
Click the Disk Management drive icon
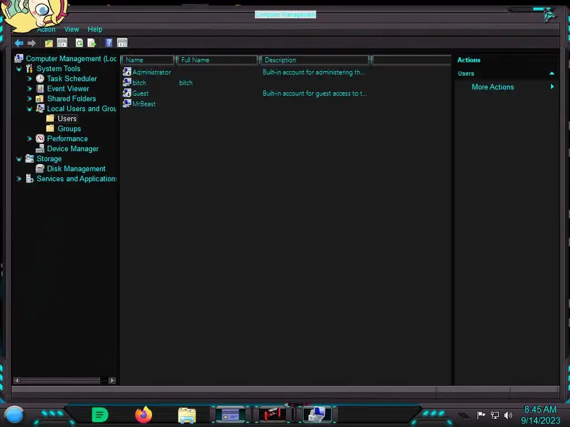(40, 168)
